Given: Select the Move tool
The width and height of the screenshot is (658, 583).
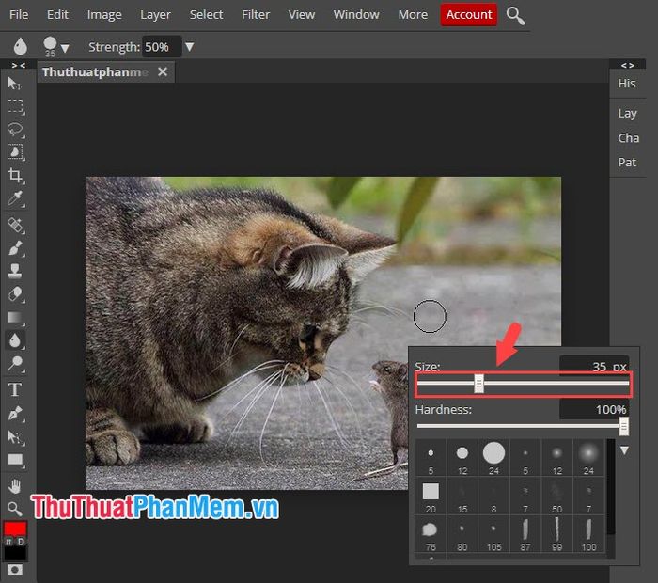Looking at the screenshot, I should pos(15,84).
